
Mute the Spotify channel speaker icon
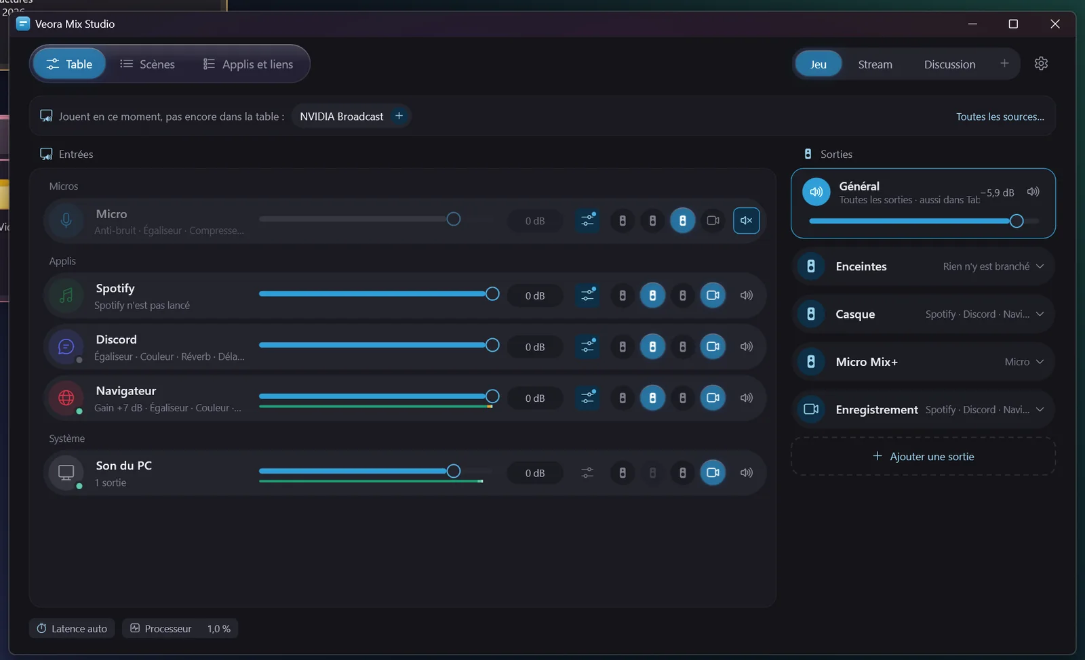746,295
